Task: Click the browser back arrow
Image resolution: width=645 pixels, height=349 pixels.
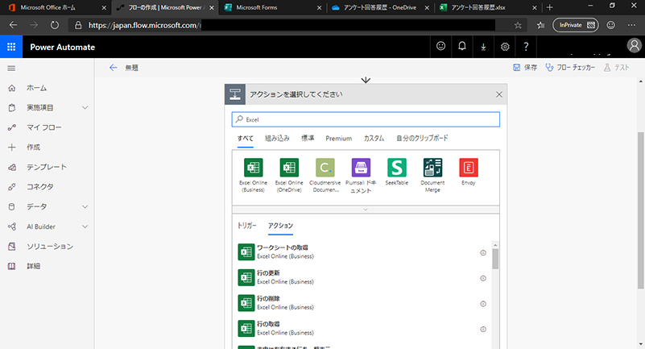Action: click(13, 25)
